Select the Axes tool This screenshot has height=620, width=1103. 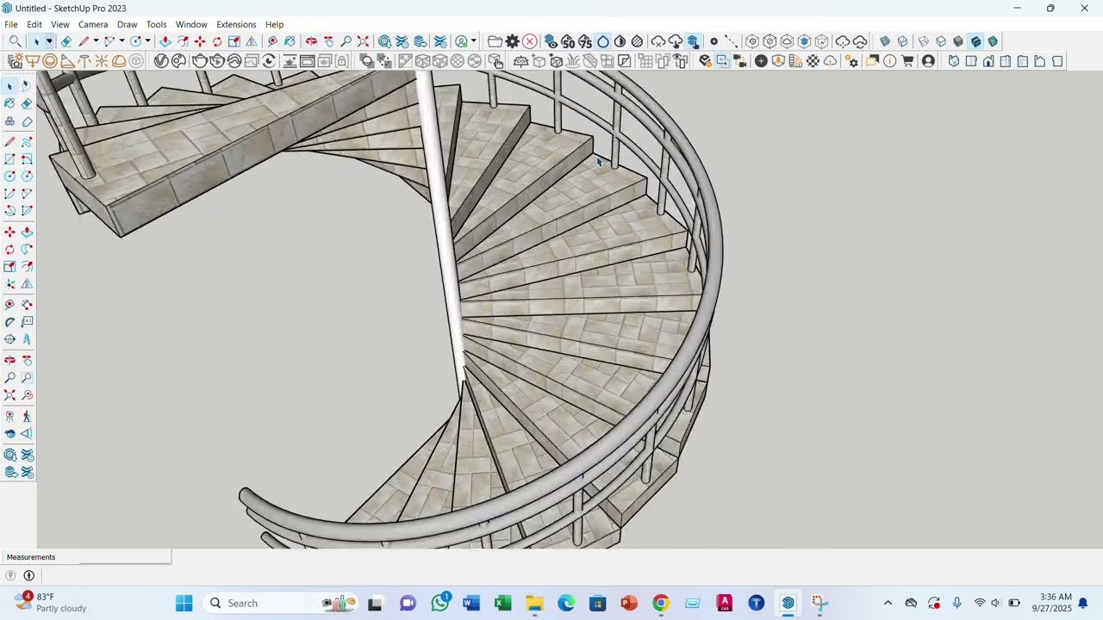pyautogui.click(x=9, y=339)
